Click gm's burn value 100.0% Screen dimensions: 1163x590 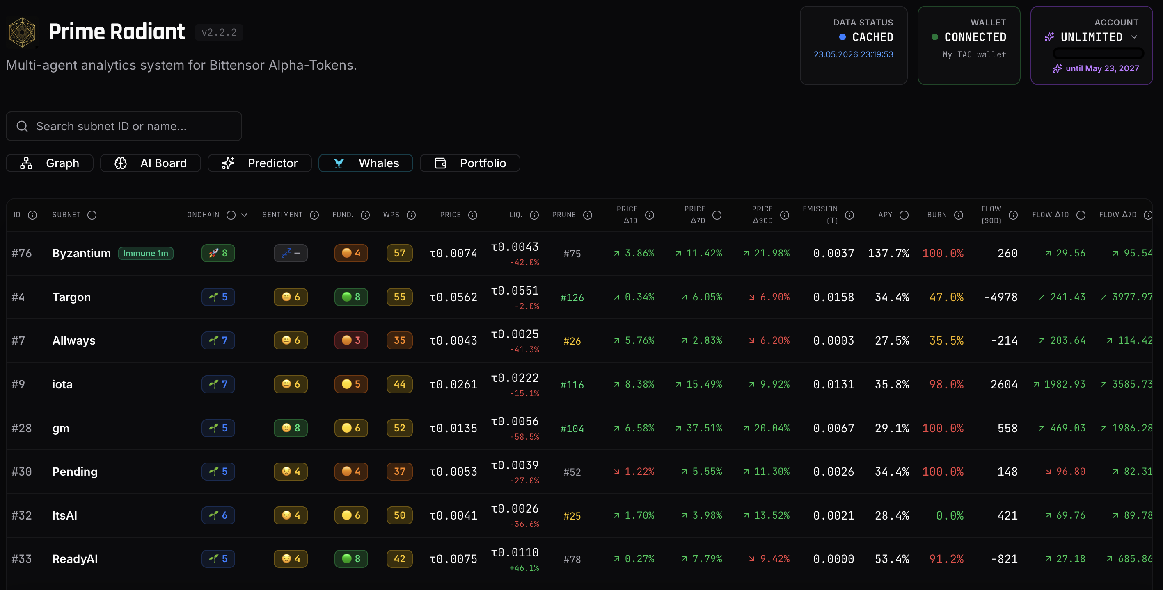[x=943, y=428]
